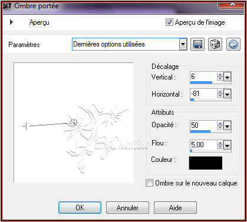
Task: Open the Flou value slider dropdown
Action: coord(227,145)
